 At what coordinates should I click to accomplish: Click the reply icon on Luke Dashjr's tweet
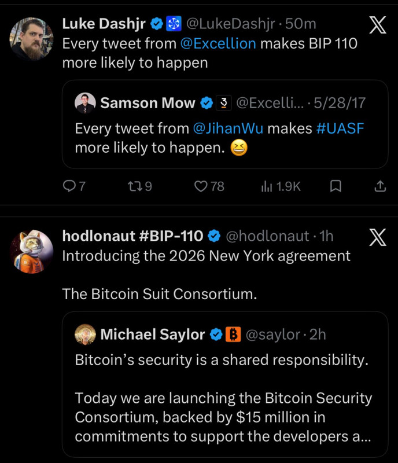[69, 186]
